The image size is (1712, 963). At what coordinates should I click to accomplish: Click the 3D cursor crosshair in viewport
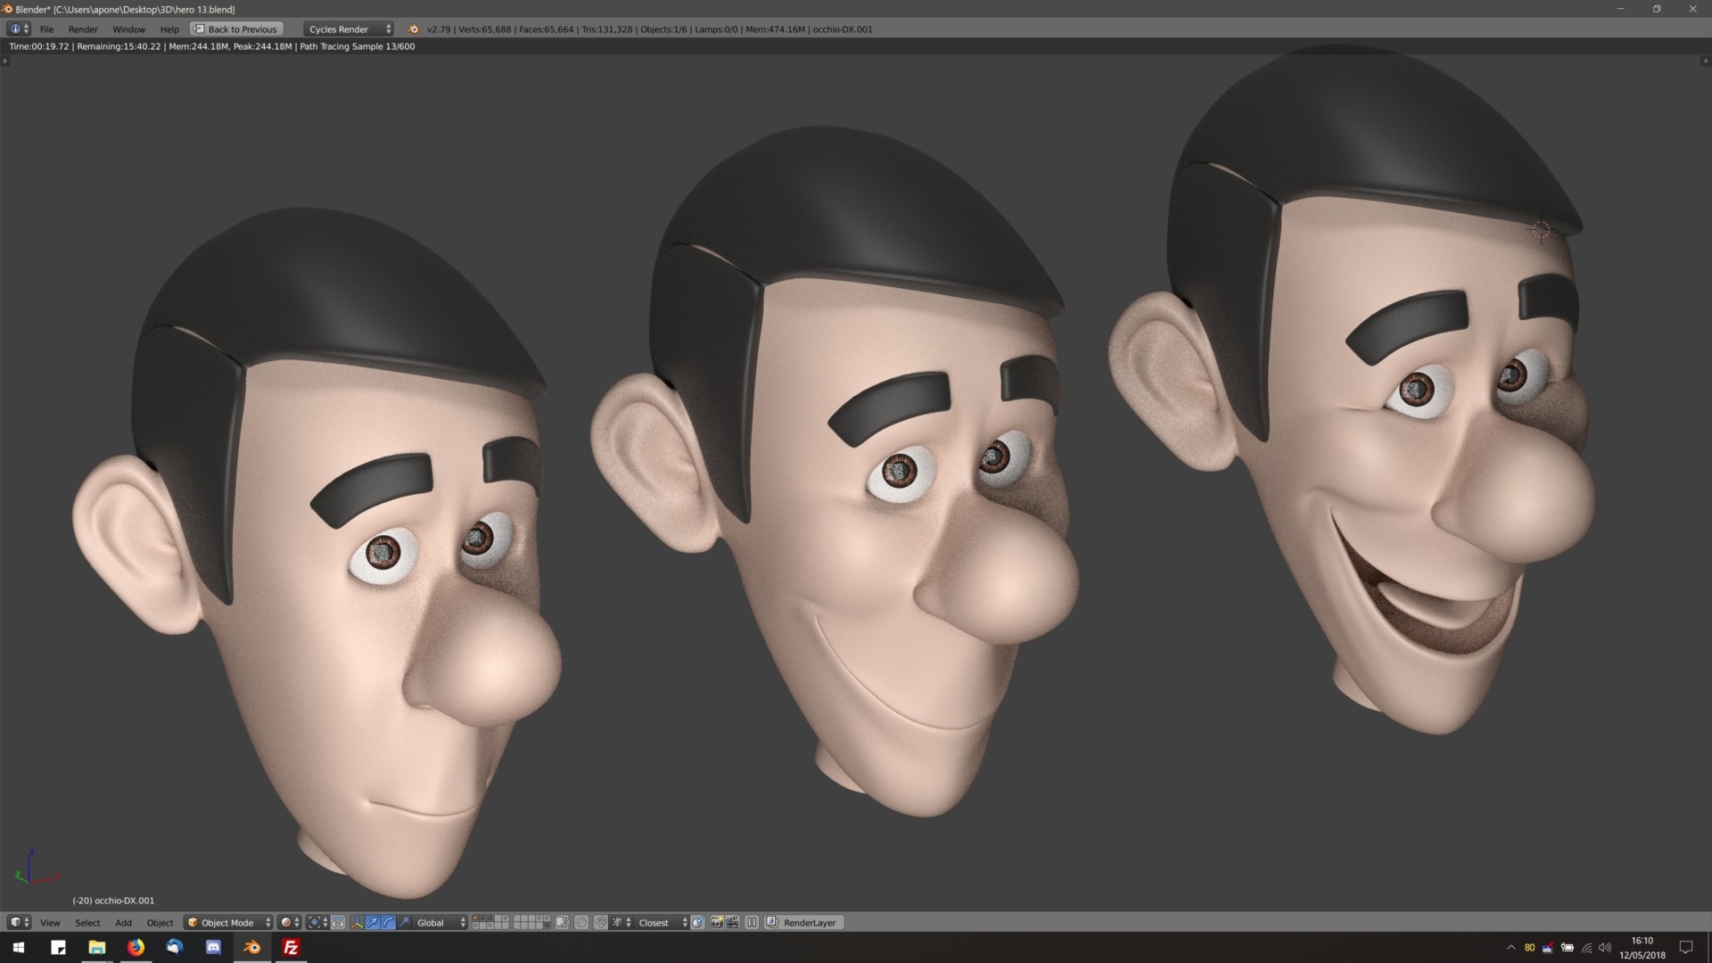1541,230
